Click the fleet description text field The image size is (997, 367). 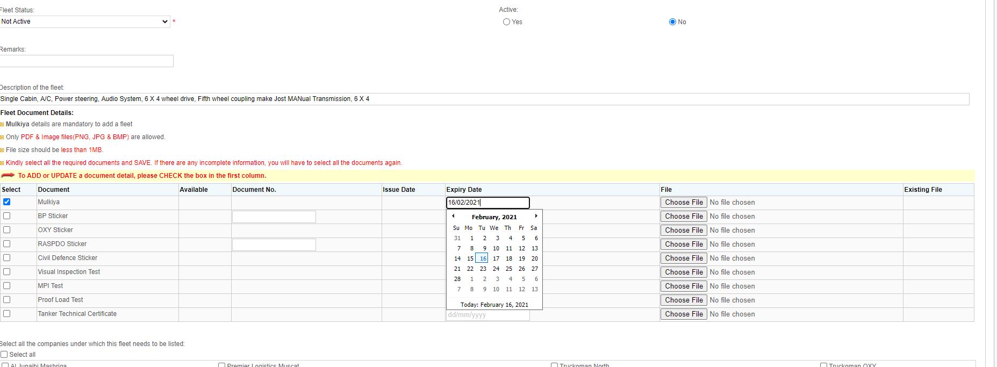(x=484, y=99)
